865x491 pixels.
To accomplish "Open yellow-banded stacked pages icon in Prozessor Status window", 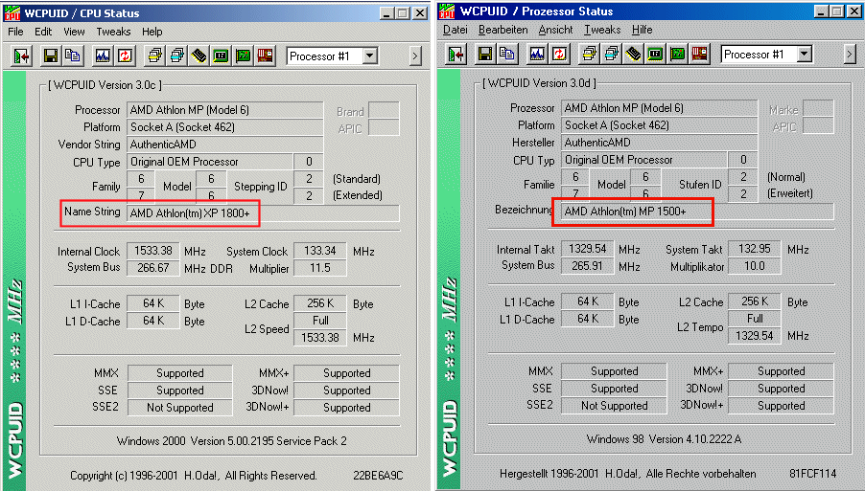I will (589, 54).
